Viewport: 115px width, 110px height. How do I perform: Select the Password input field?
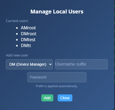point(57,77)
